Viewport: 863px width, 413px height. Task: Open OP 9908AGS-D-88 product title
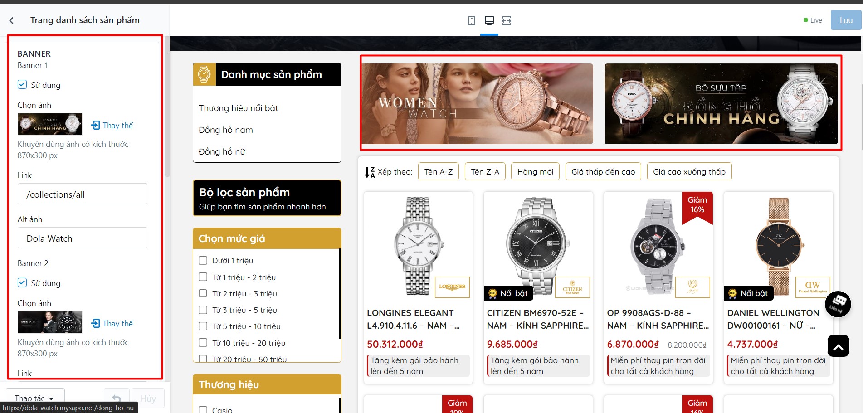(658, 319)
